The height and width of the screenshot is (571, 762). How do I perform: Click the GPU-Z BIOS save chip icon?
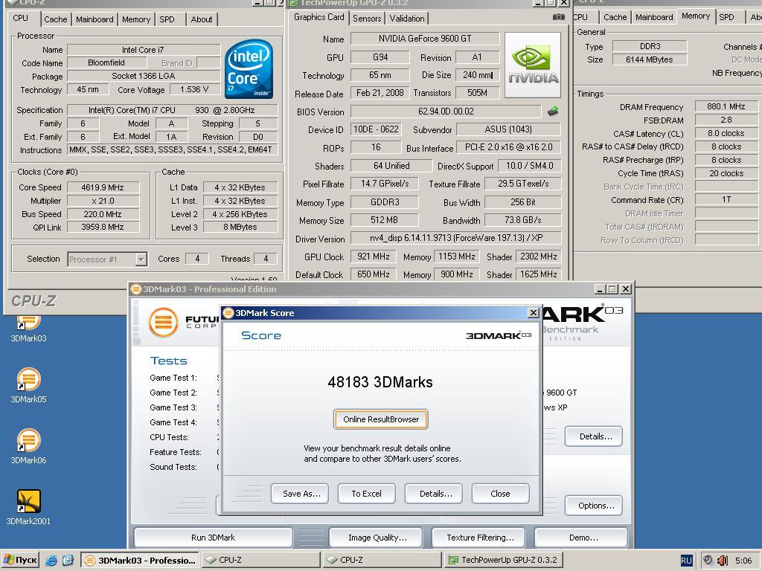[553, 112]
